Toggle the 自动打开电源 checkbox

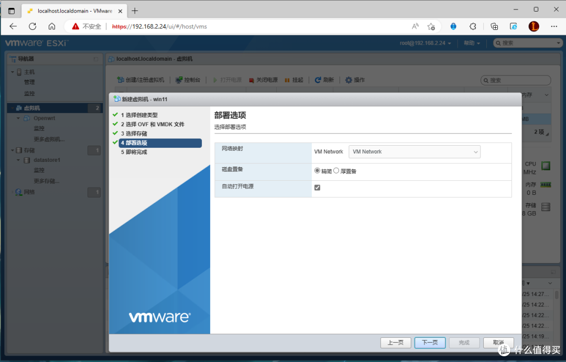[317, 188]
